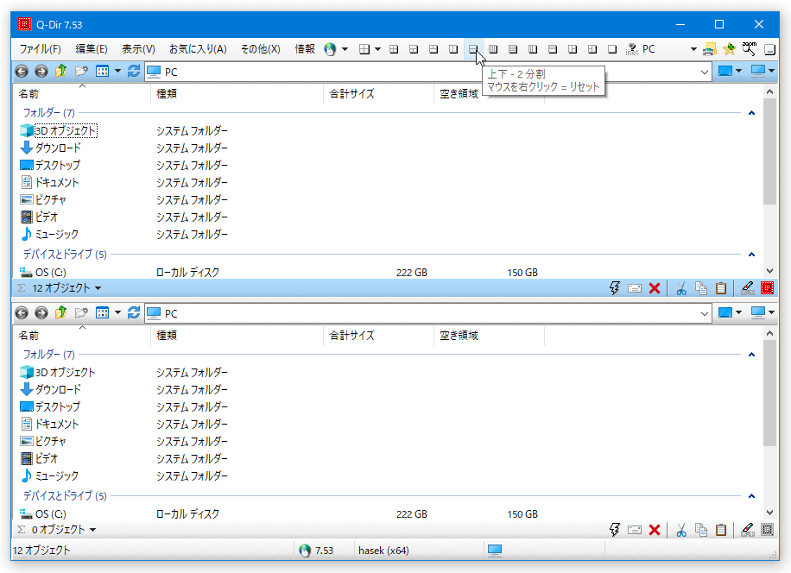This screenshot has width=791, height=573.
Task: Click the zoom magnifier icon
Action: click(x=750, y=49)
